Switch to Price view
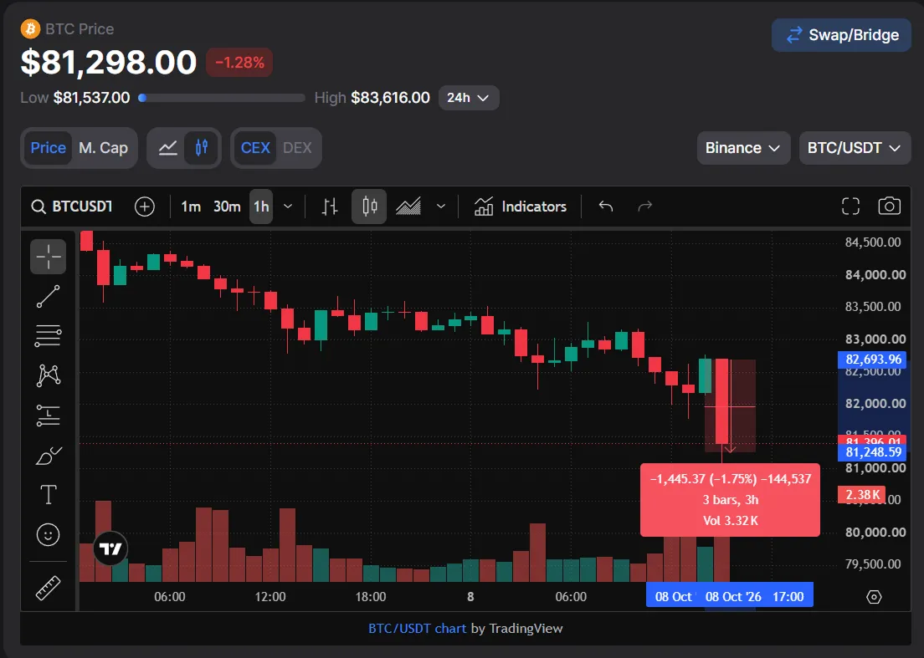This screenshot has width=924, height=658. pyautogui.click(x=49, y=148)
